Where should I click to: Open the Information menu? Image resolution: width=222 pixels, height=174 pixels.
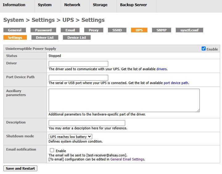point(14,5)
